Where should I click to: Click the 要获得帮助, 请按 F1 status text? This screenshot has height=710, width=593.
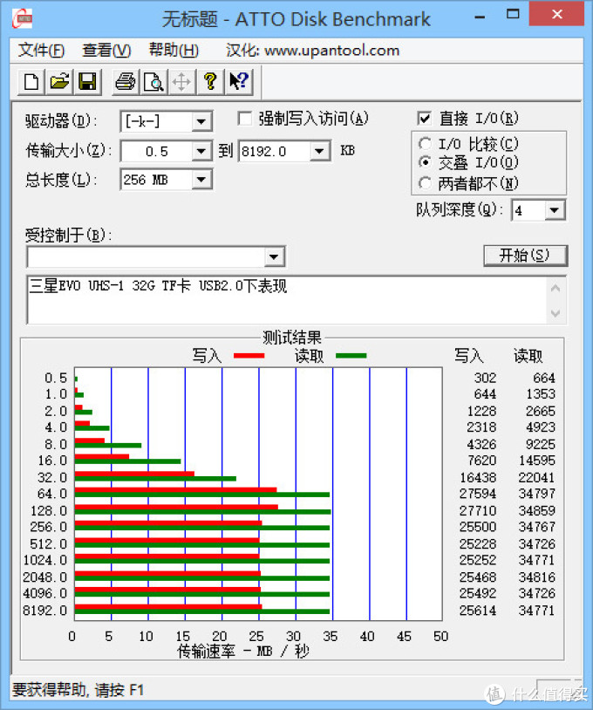[78, 691]
